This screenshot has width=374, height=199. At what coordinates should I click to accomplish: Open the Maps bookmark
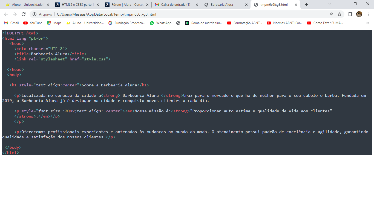click(x=54, y=23)
